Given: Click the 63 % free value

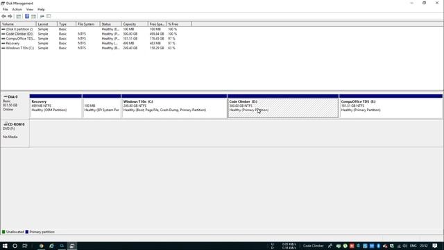Looking at the screenshot, I should [x=171, y=48].
